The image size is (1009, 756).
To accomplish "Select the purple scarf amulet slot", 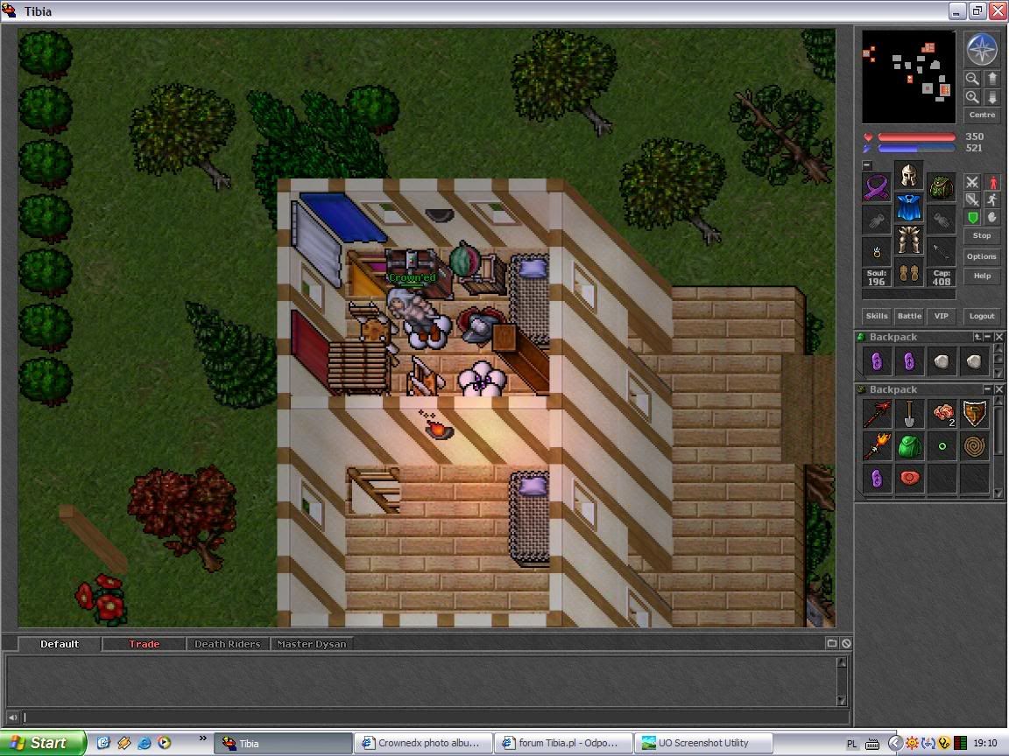I will (x=877, y=188).
